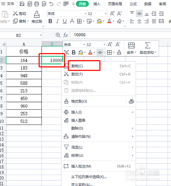Choose Insert Chart (插入图表) menu item
This screenshot has width=171, height=186.
(x=99, y=120)
